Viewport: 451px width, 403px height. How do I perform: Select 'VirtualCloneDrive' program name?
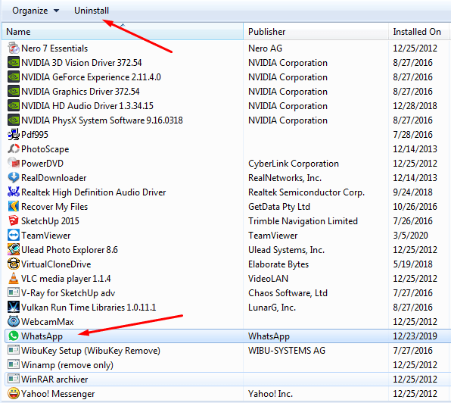tap(56, 264)
